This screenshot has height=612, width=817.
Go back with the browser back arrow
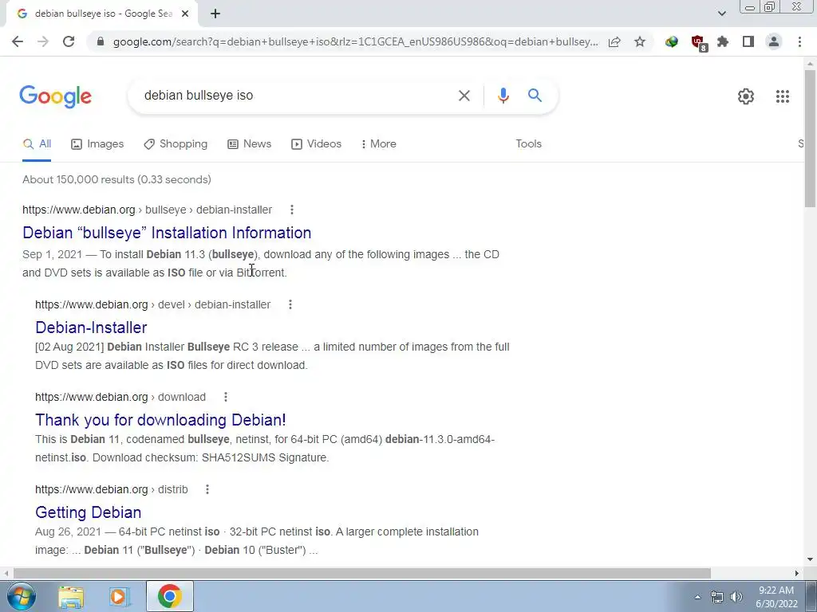pos(18,41)
